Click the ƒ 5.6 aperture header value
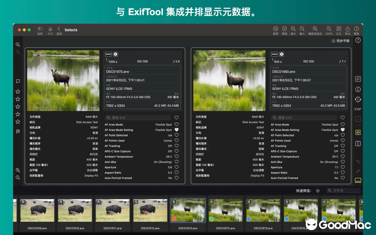Screen dimensions: 376x235 pos(176,61)
